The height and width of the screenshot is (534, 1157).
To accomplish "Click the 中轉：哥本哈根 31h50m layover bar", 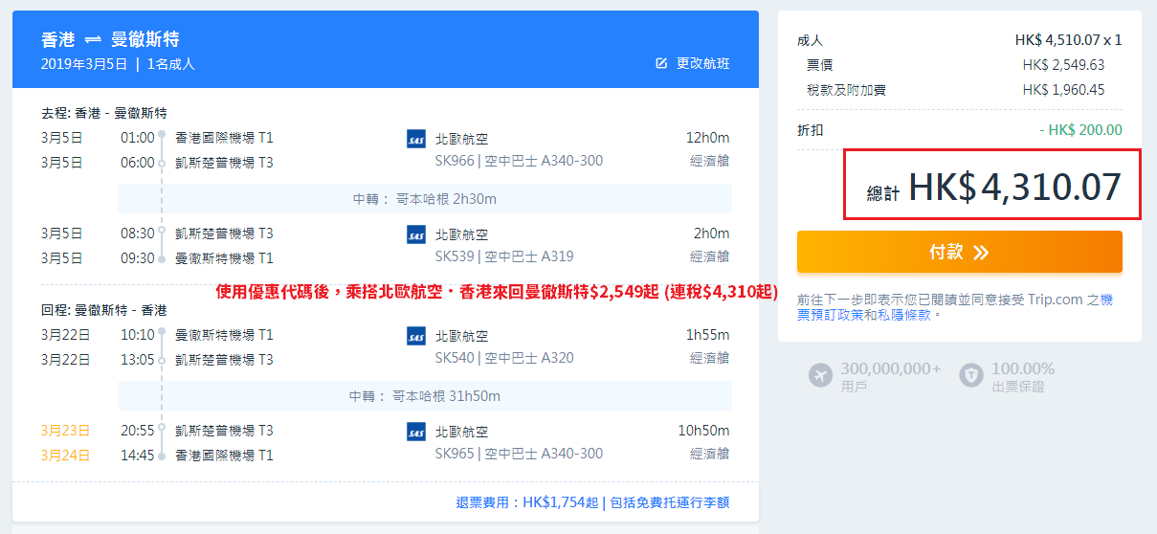I will [425, 396].
